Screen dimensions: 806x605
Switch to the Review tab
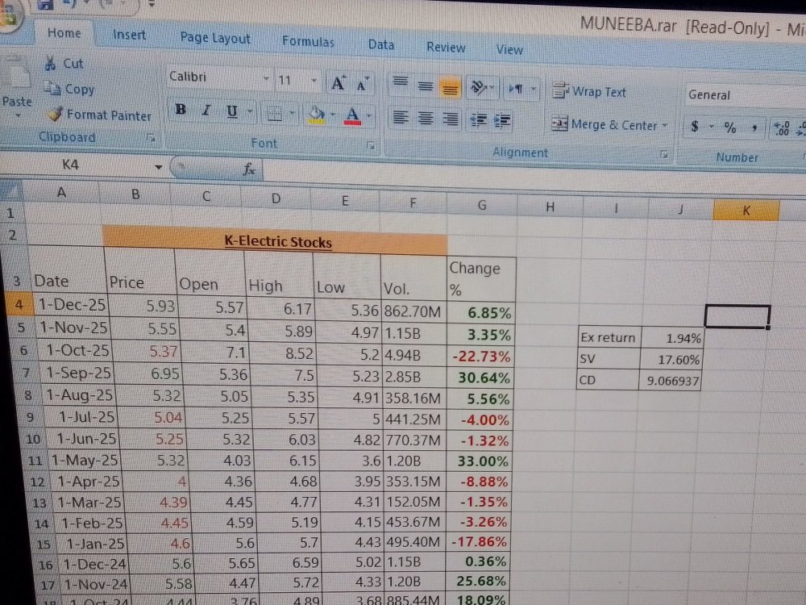tap(446, 48)
